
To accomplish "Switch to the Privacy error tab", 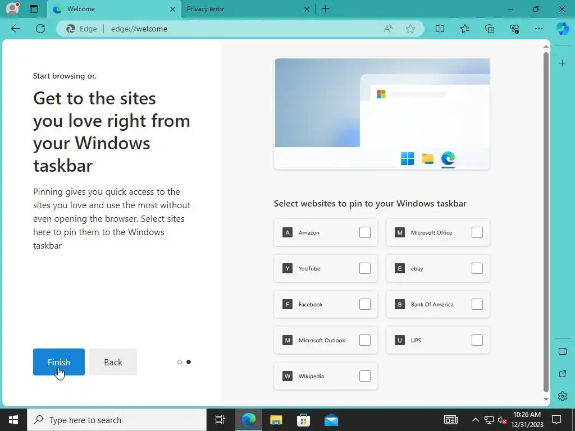I will click(x=248, y=9).
